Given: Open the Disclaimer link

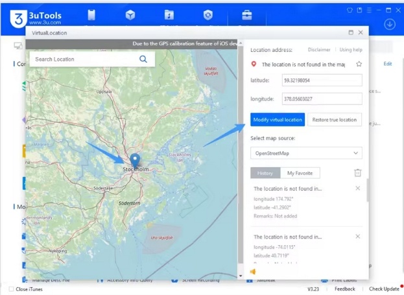Looking at the screenshot, I should (x=319, y=50).
